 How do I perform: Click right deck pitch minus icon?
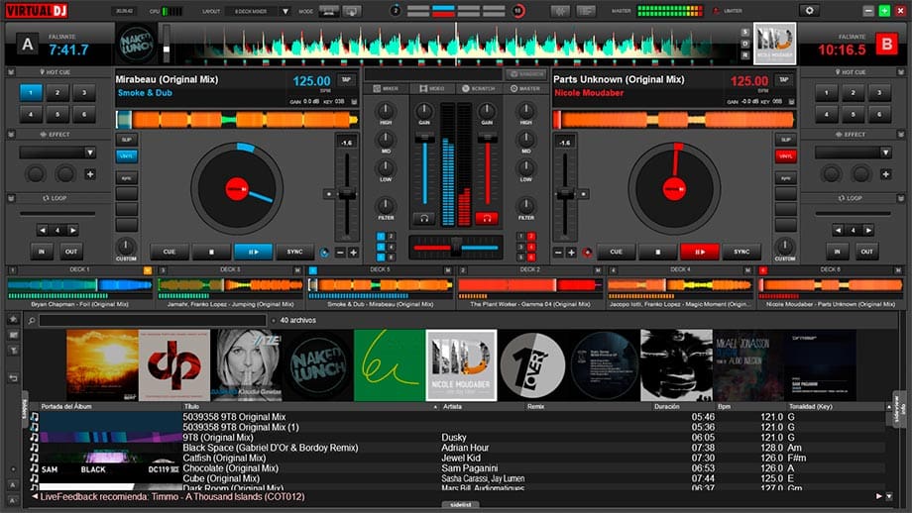click(x=558, y=253)
